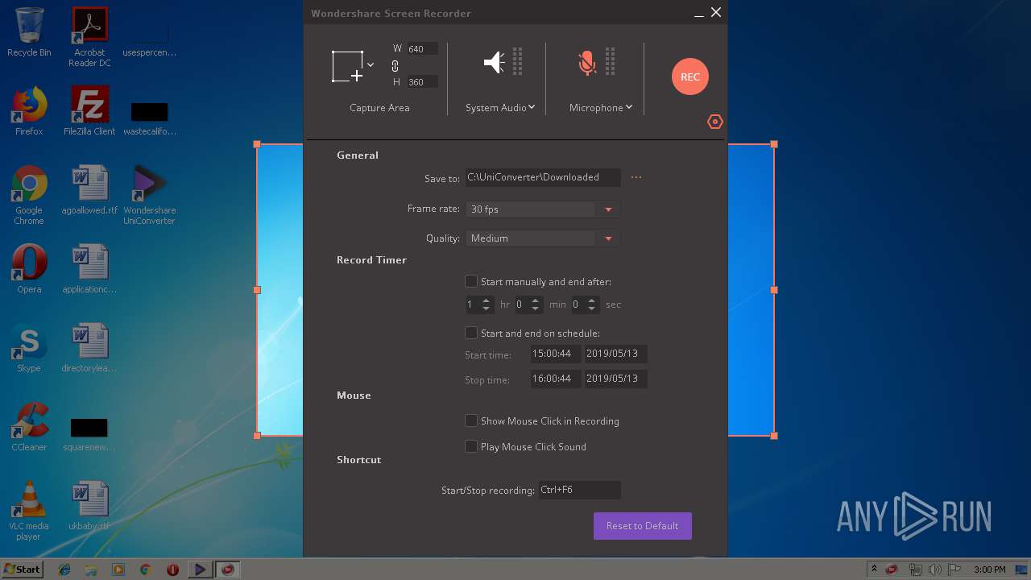Open Wondershare UniConverter desktop icon
The width and height of the screenshot is (1031, 580).
point(150,196)
